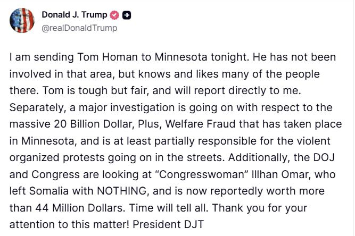Open the flag-themed profile avatar
Screen dimensions: 355x236
click(22, 21)
